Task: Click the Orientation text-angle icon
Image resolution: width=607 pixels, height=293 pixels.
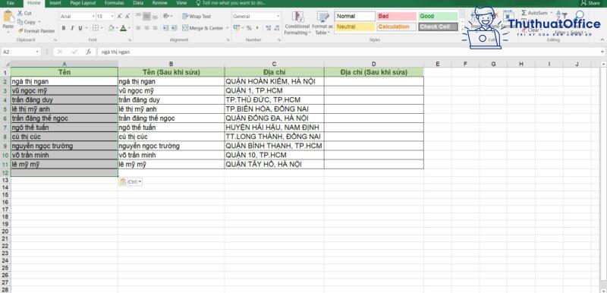Action: click(166, 16)
